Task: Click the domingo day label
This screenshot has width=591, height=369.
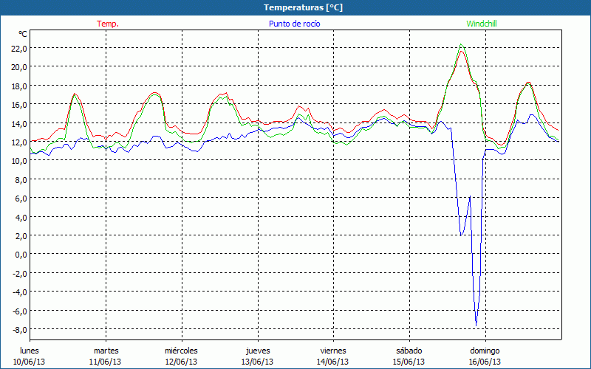Action: (485, 351)
